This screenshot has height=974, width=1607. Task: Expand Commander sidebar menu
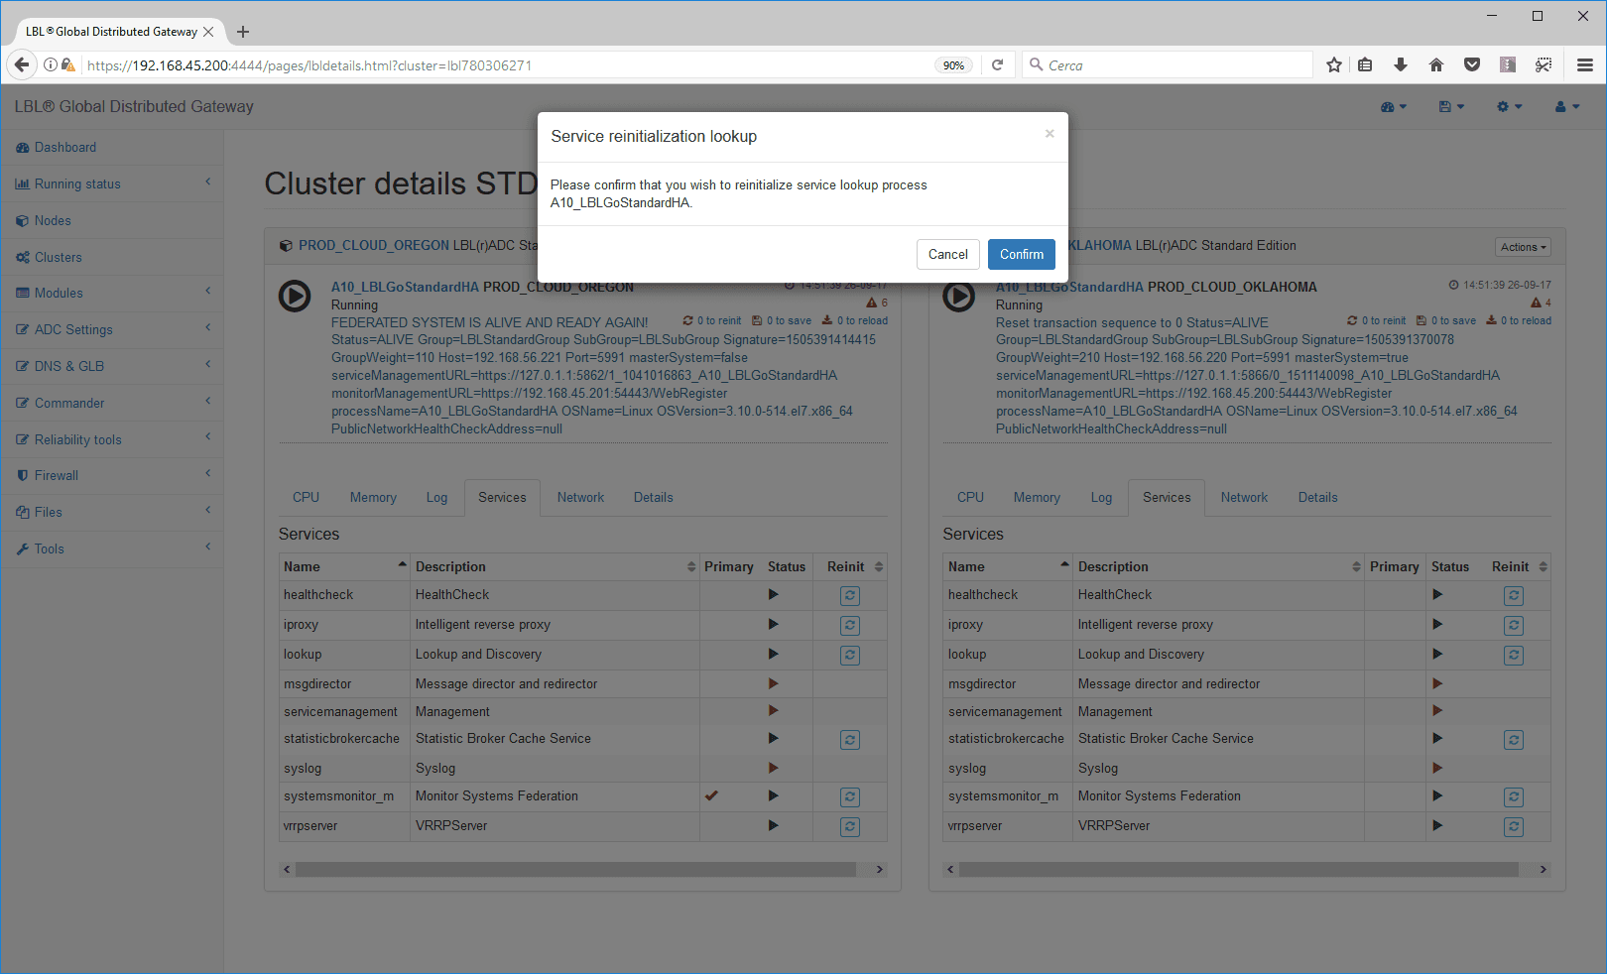coord(111,404)
